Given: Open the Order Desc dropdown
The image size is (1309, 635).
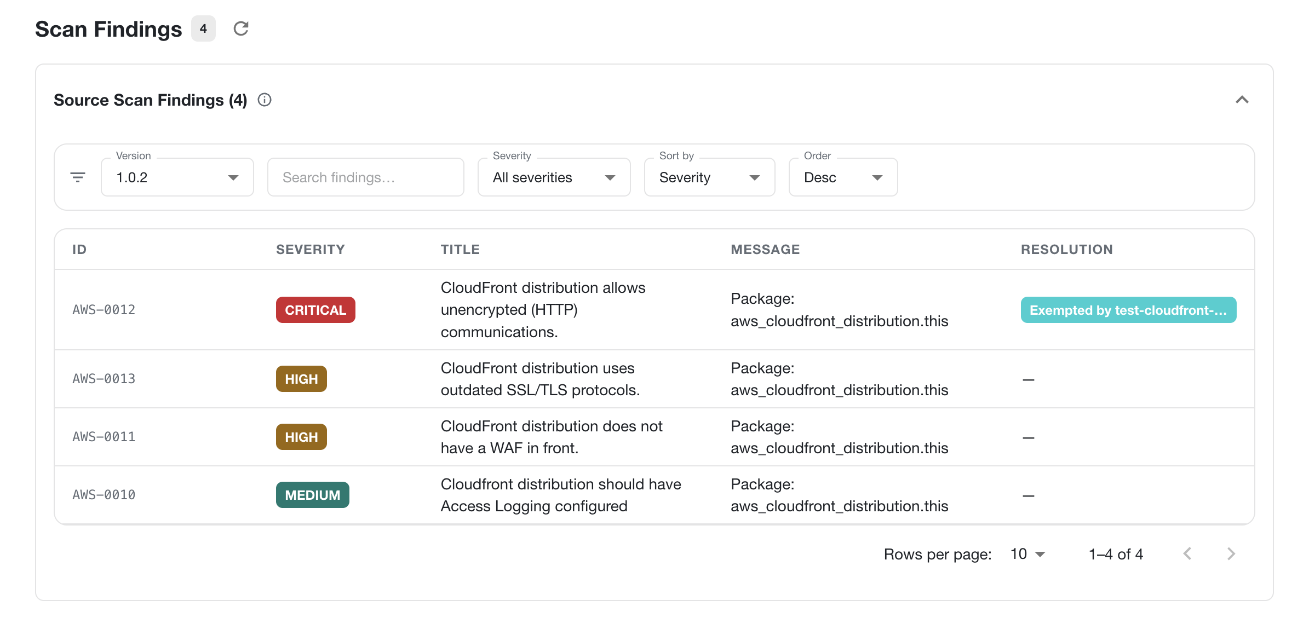Looking at the screenshot, I should tap(843, 177).
